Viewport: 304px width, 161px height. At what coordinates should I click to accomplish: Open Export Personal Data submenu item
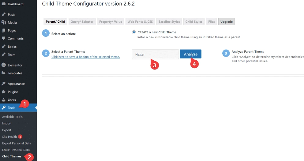click(x=17, y=143)
